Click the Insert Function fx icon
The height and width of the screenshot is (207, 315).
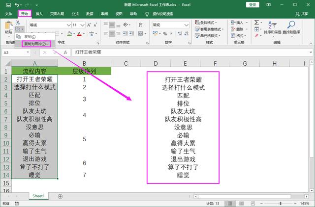click(x=65, y=52)
